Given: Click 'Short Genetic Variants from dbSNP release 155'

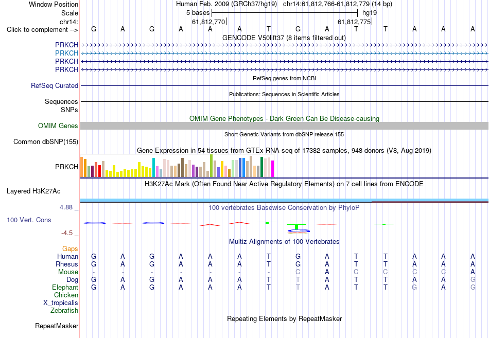Looking at the screenshot, I should coord(284,134).
